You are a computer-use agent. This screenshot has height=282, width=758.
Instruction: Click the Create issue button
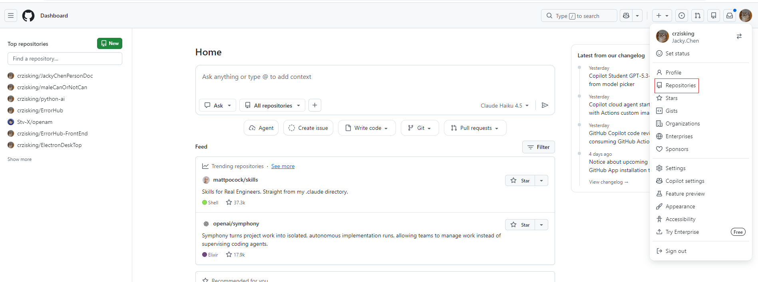308,128
